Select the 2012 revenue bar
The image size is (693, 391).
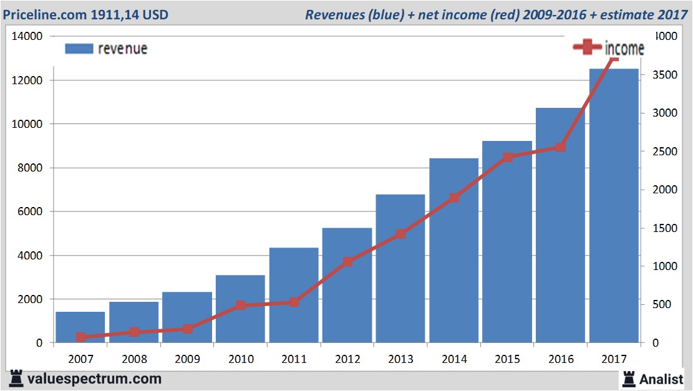coord(347,285)
